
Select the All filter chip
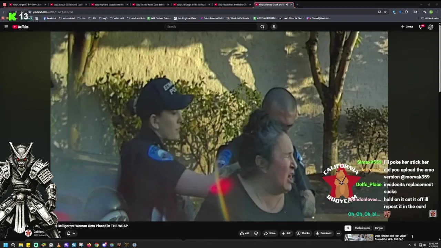[348, 228]
